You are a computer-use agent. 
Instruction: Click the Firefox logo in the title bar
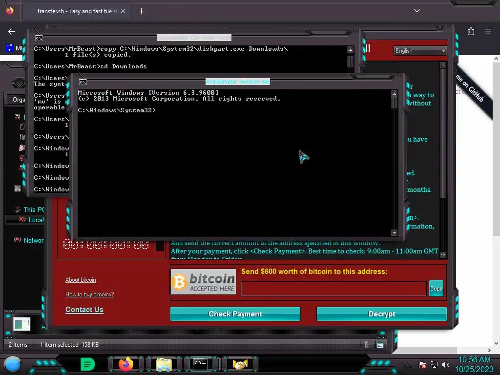coord(10,11)
